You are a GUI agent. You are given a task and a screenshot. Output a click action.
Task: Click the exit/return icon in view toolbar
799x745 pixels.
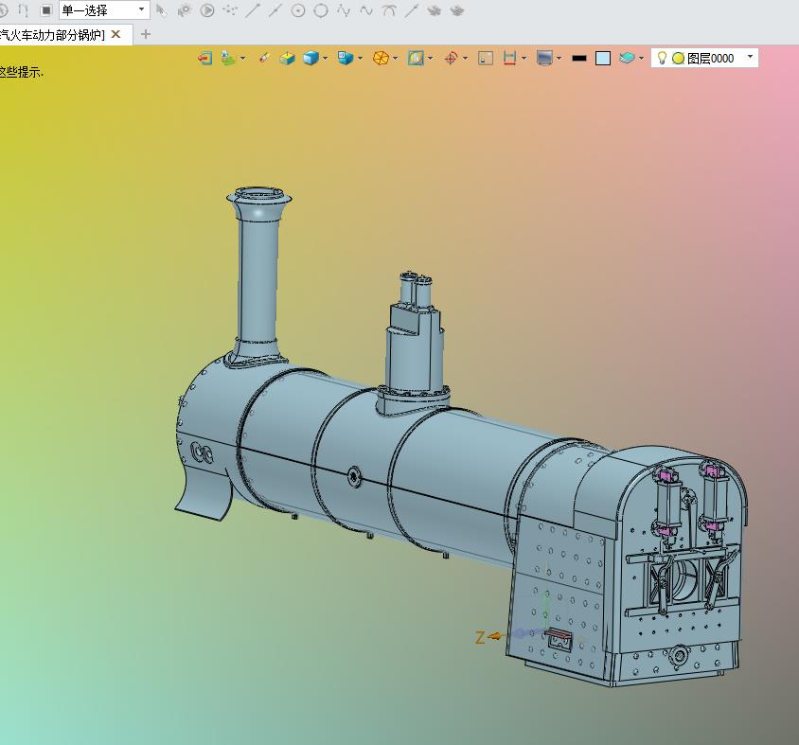(x=204, y=58)
